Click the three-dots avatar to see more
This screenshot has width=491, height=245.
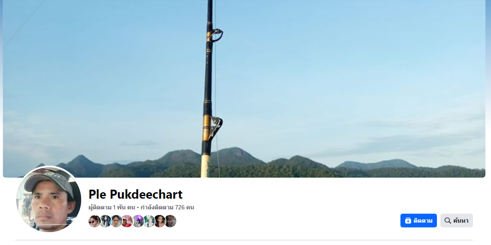click(170, 221)
